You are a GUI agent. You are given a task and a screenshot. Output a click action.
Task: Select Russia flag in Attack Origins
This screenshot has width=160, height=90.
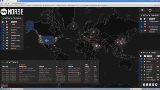pyautogui.click(x=7, y=32)
